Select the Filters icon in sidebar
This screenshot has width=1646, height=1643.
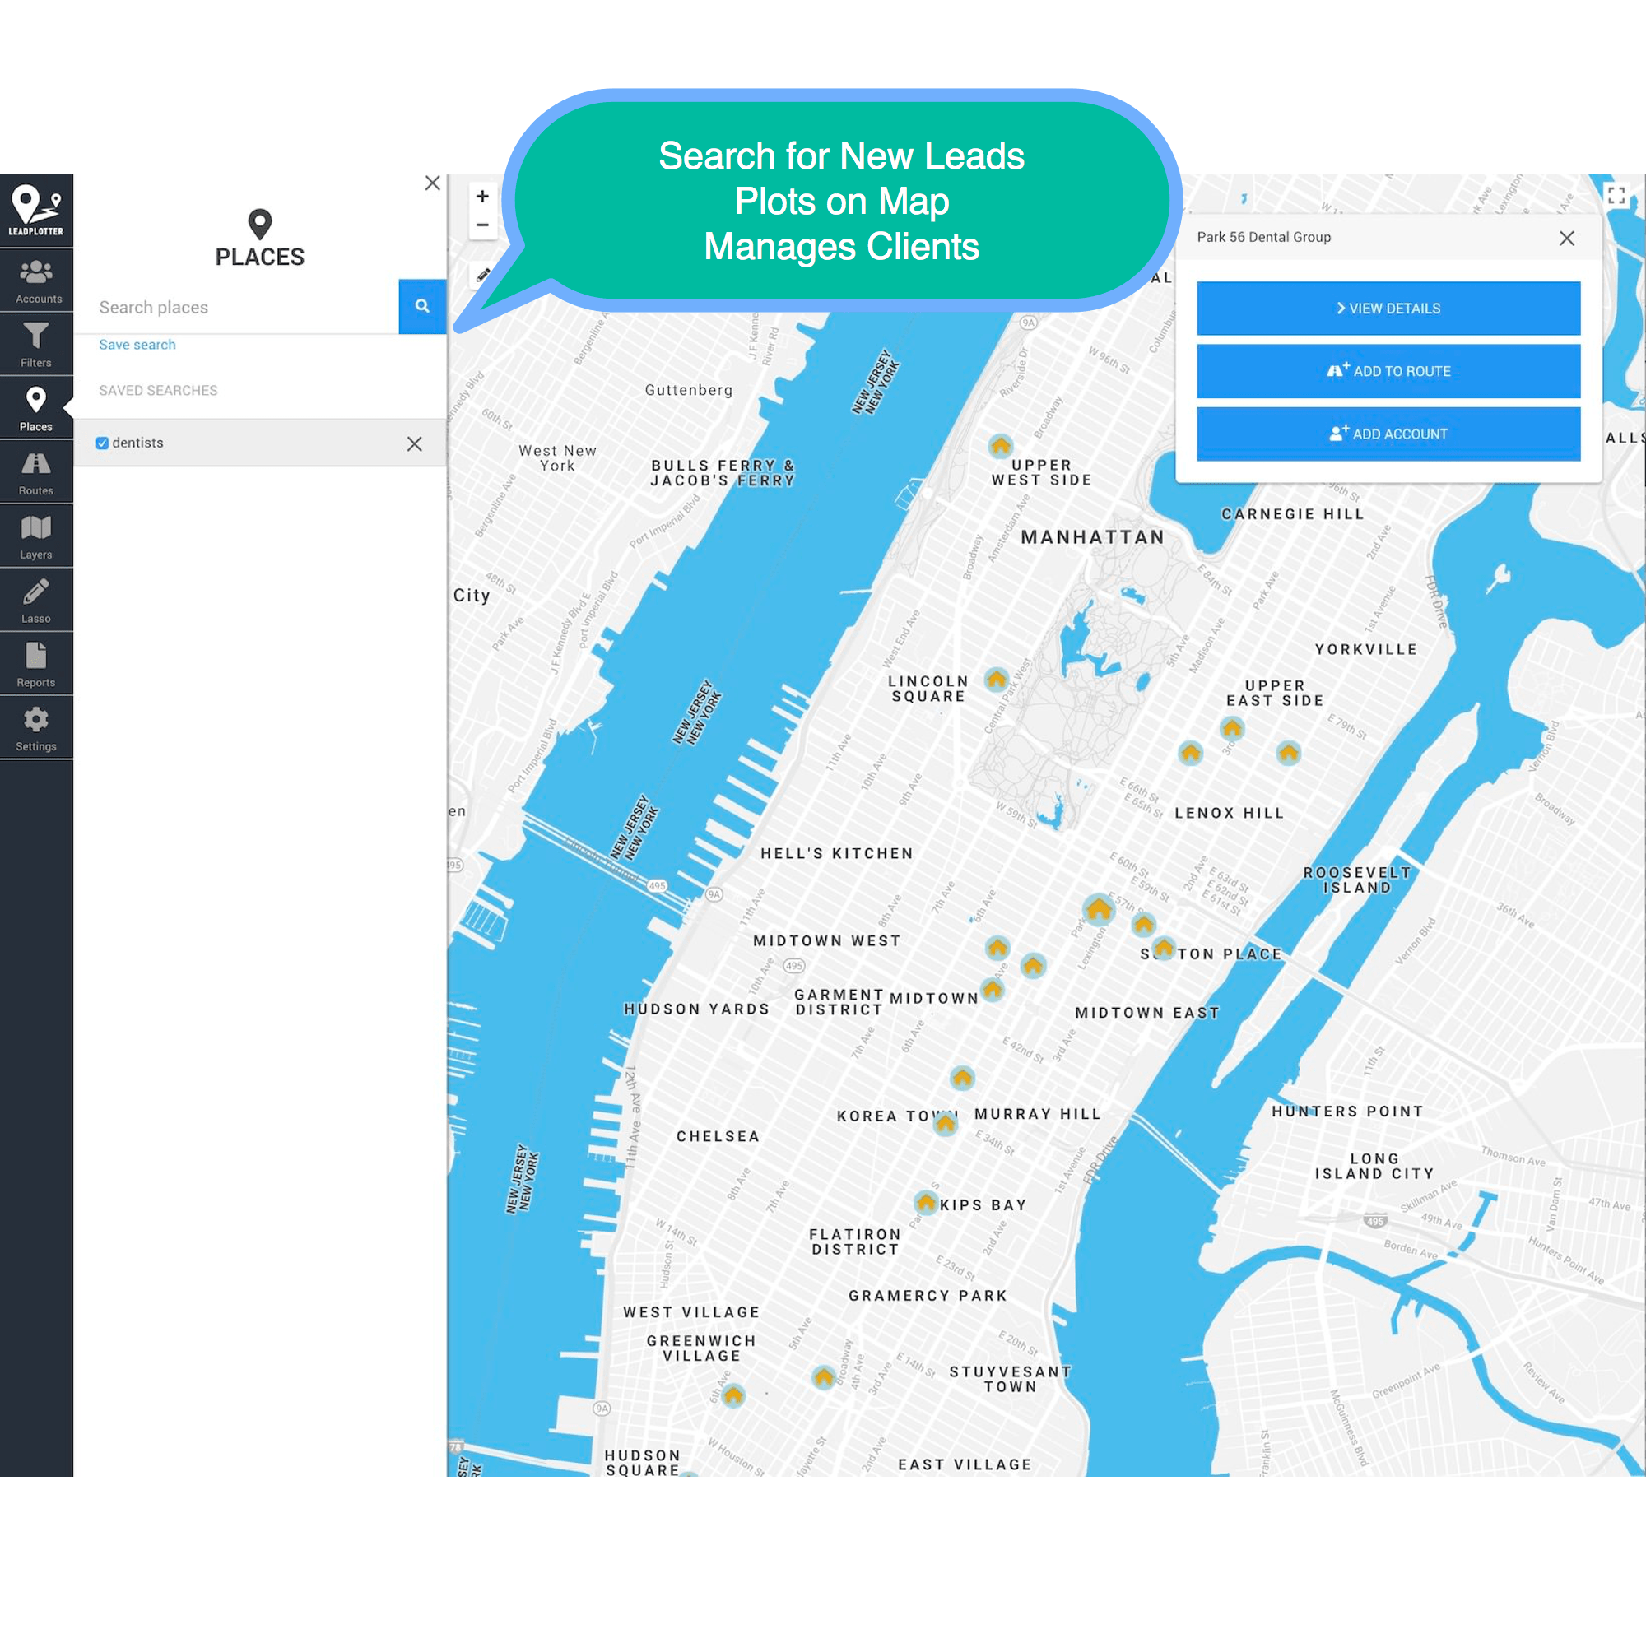(37, 343)
